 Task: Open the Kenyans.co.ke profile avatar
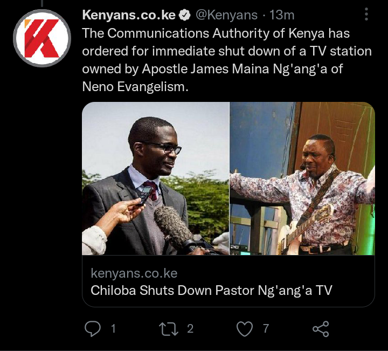(42, 38)
